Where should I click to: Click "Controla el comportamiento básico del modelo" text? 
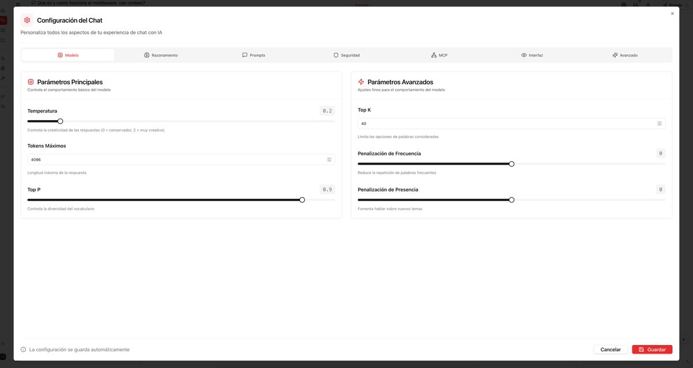pyautogui.click(x=69, y=90)
